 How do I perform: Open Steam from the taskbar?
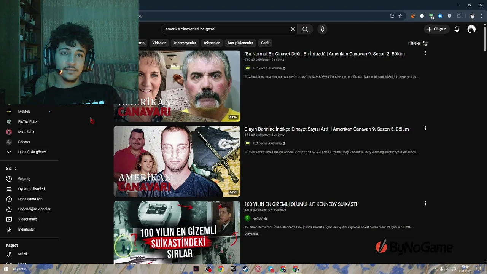click(x=246, y=269)
